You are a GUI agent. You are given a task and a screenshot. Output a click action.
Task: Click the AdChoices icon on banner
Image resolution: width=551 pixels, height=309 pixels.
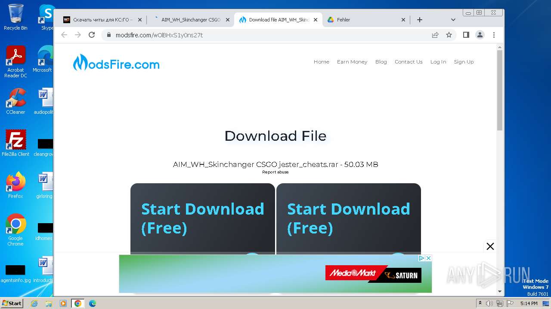point(422,258)
